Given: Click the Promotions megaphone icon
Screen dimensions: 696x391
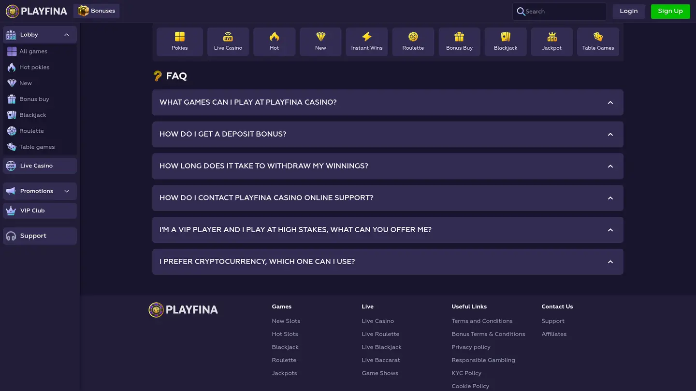Looking at the screenshot, I should point(11,191).
